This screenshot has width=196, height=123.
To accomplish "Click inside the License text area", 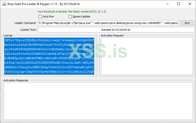I will pos(50,56).
